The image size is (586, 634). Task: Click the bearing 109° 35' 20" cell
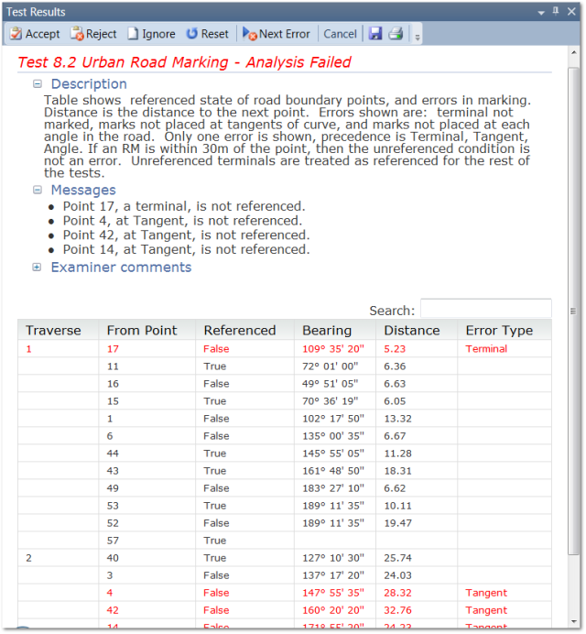333,349
